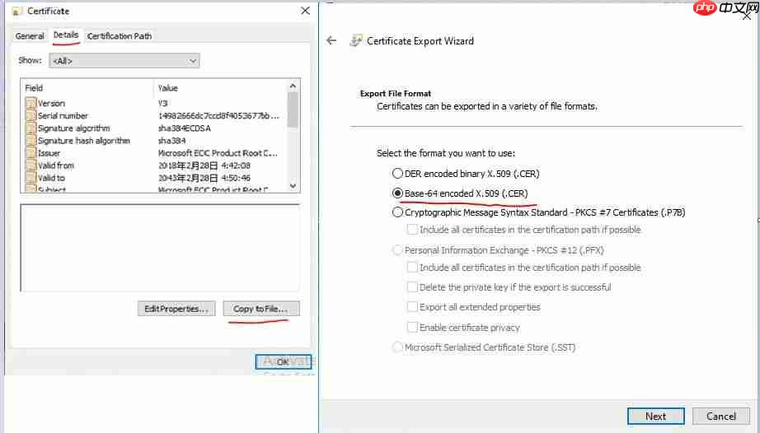Click the Edit Properties button

(x=176, y=309)
